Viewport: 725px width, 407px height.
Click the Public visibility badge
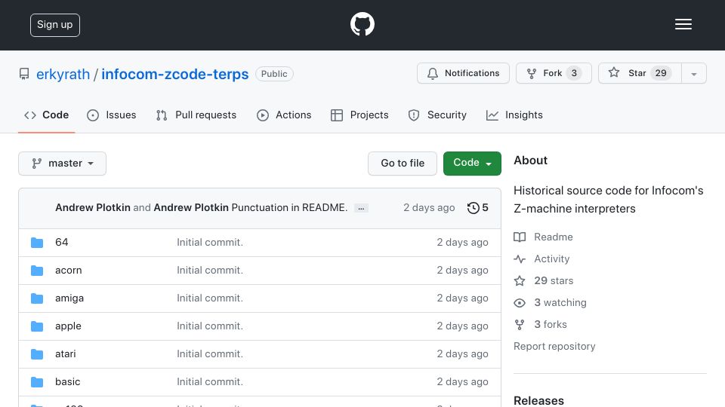click(x=274, y=74)
